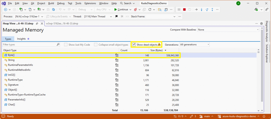Image resolution: width=271 pixels, height=119 pixels.
Task: Sort by the Count column header
Action: tap(134, 50)
